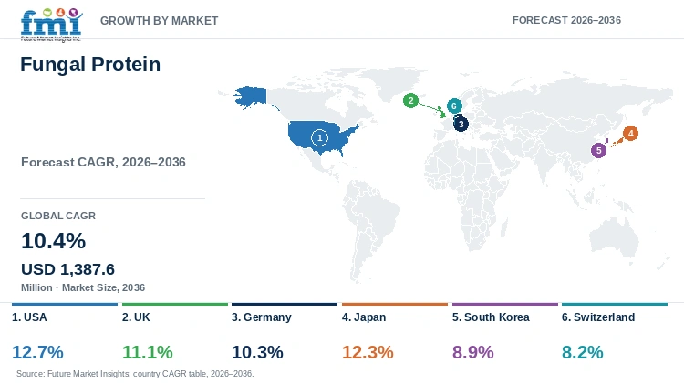The width and height of the screenshot is (684, 383).
Task: Click the '2. UK' country label
Action: tap(136, 317)
